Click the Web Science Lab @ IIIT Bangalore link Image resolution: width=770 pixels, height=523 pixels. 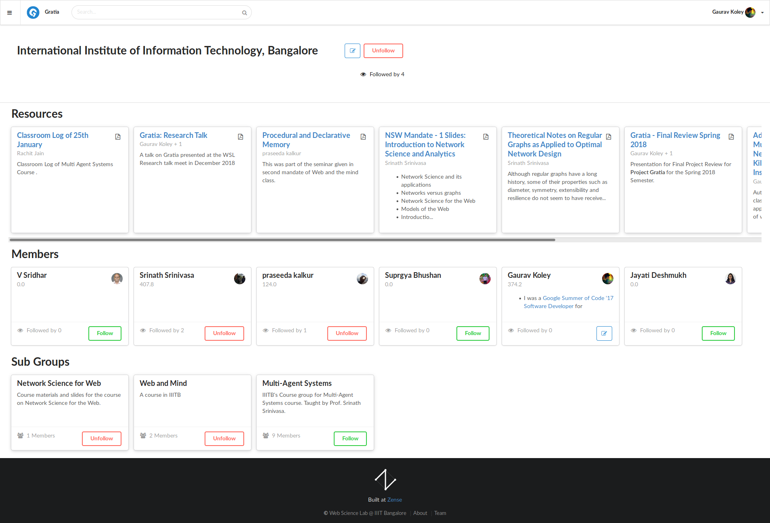368,513
